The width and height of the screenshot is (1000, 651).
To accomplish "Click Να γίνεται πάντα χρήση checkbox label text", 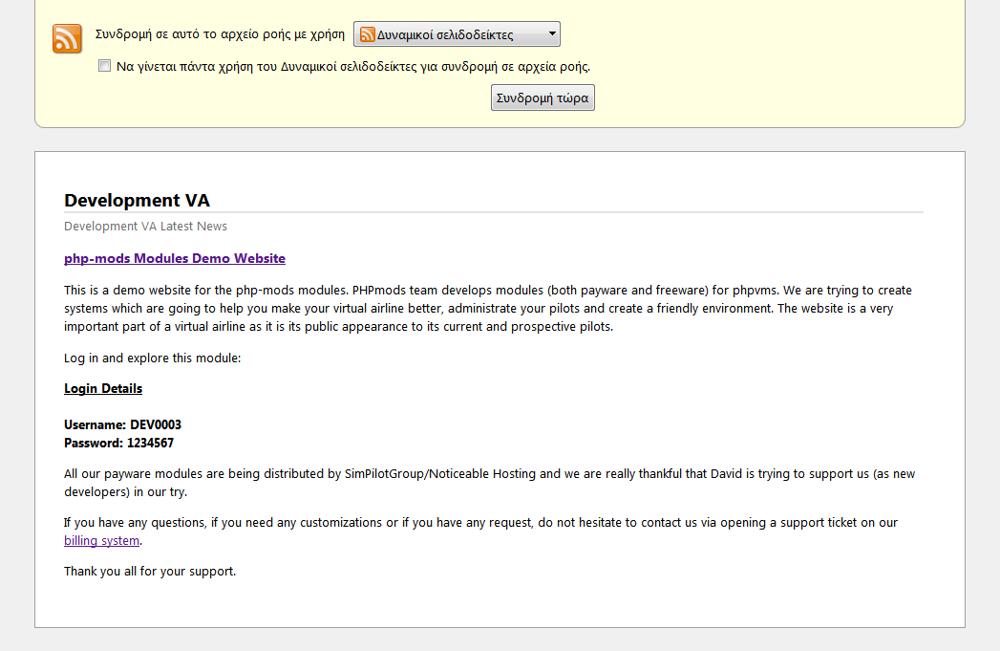I will point(353,66).
